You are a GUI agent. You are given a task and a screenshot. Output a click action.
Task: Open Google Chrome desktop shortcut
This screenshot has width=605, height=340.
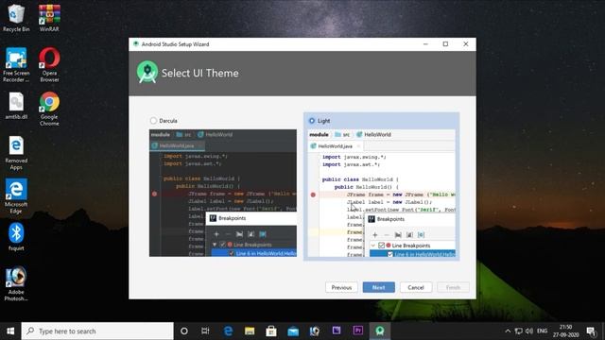49,110
